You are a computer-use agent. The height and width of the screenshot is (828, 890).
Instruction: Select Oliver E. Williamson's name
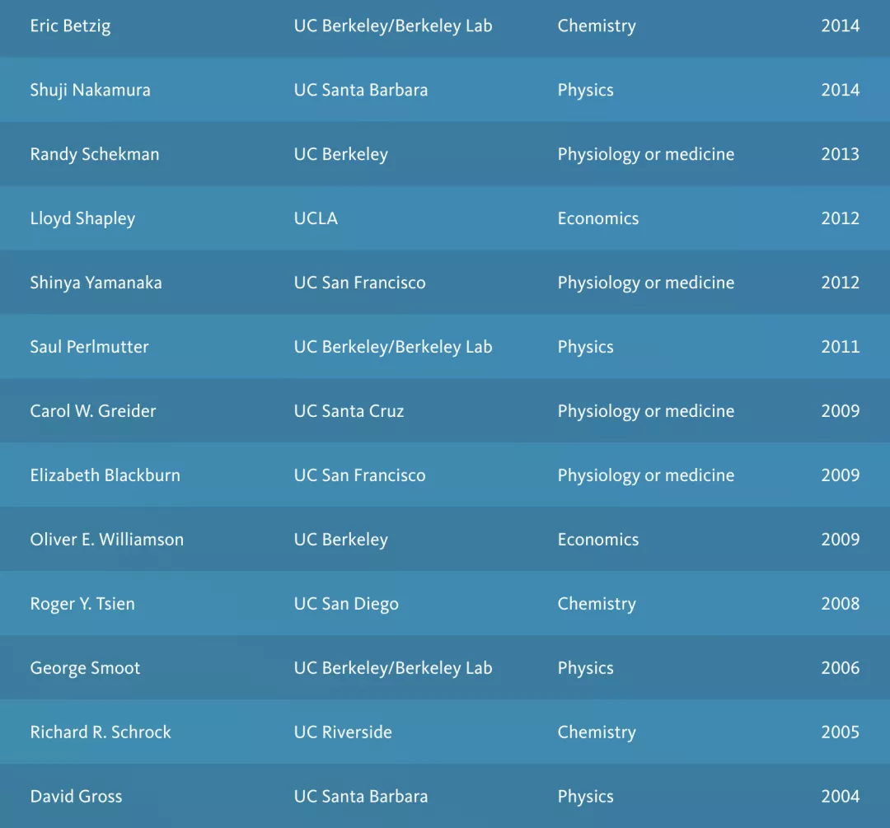point(106,540)
